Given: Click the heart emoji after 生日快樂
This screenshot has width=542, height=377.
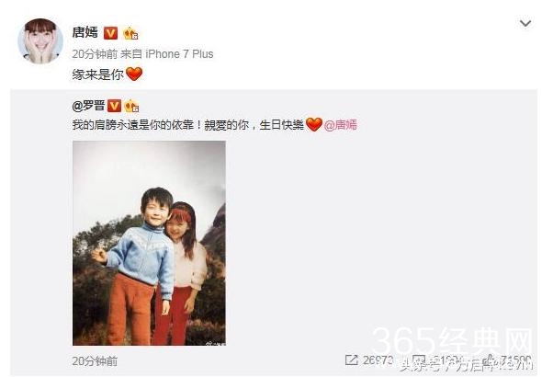Looking at the screenshot, I should [x=314, y=124].
